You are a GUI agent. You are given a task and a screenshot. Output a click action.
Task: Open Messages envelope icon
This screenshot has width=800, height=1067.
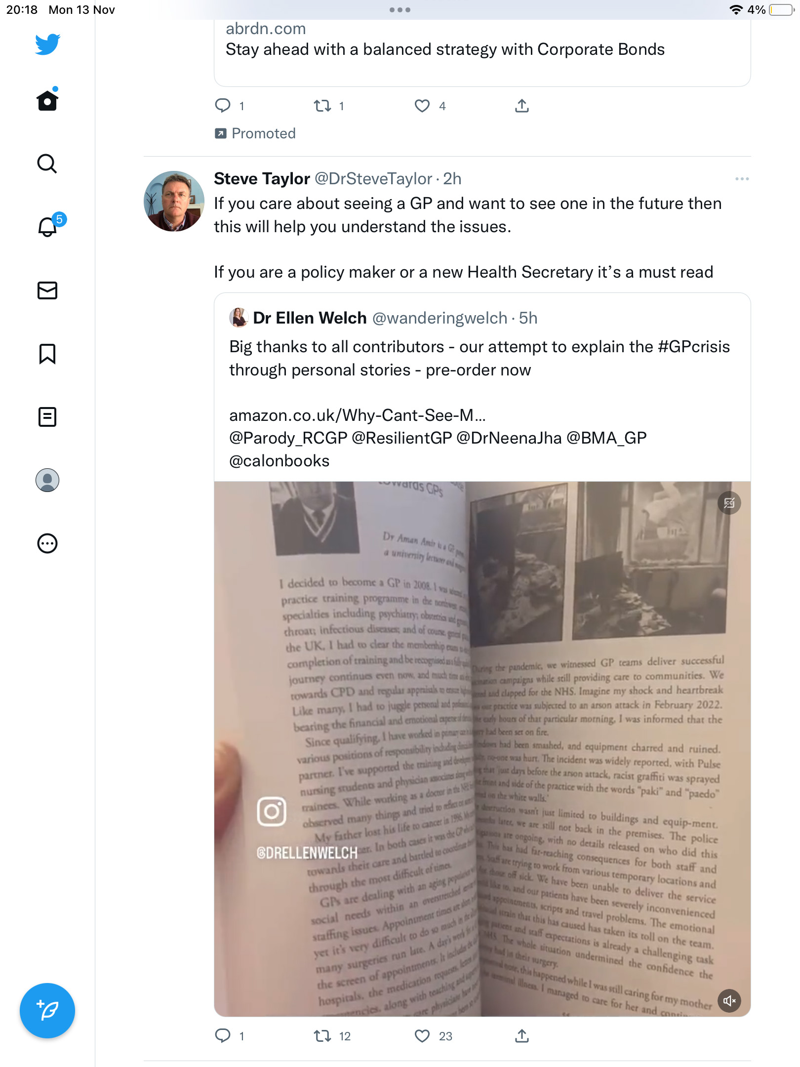coord(47,290)
